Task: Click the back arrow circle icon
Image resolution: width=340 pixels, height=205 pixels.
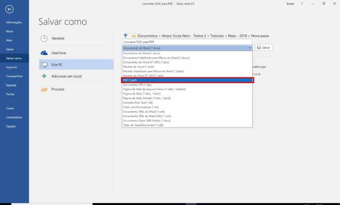Action: (x=9, y=9)
